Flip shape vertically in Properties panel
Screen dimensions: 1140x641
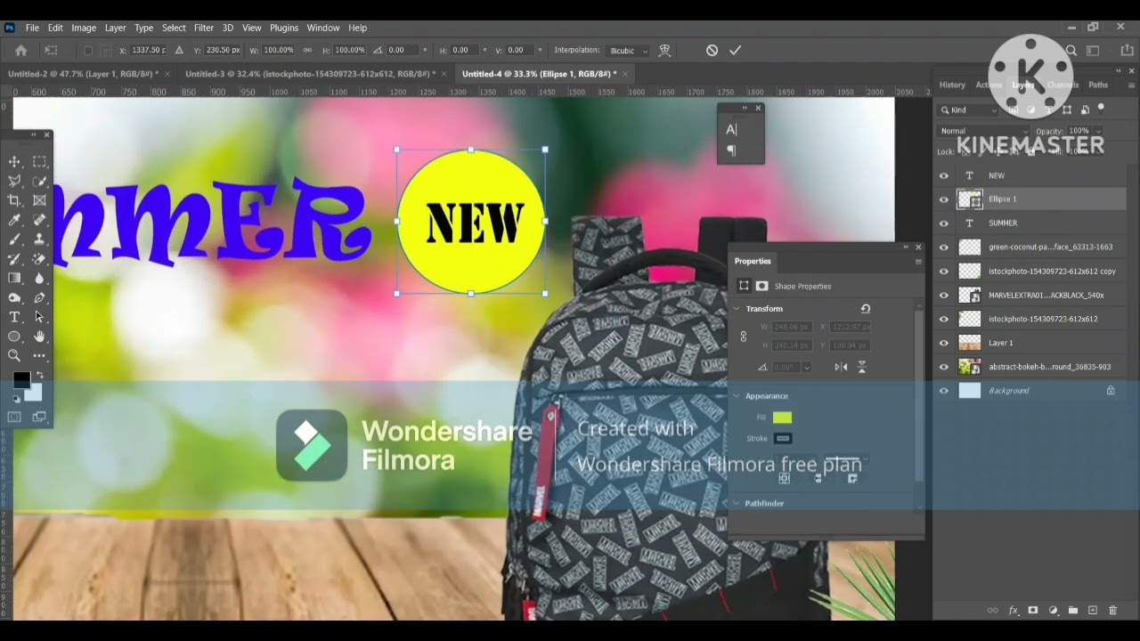[x=861, y=367]
